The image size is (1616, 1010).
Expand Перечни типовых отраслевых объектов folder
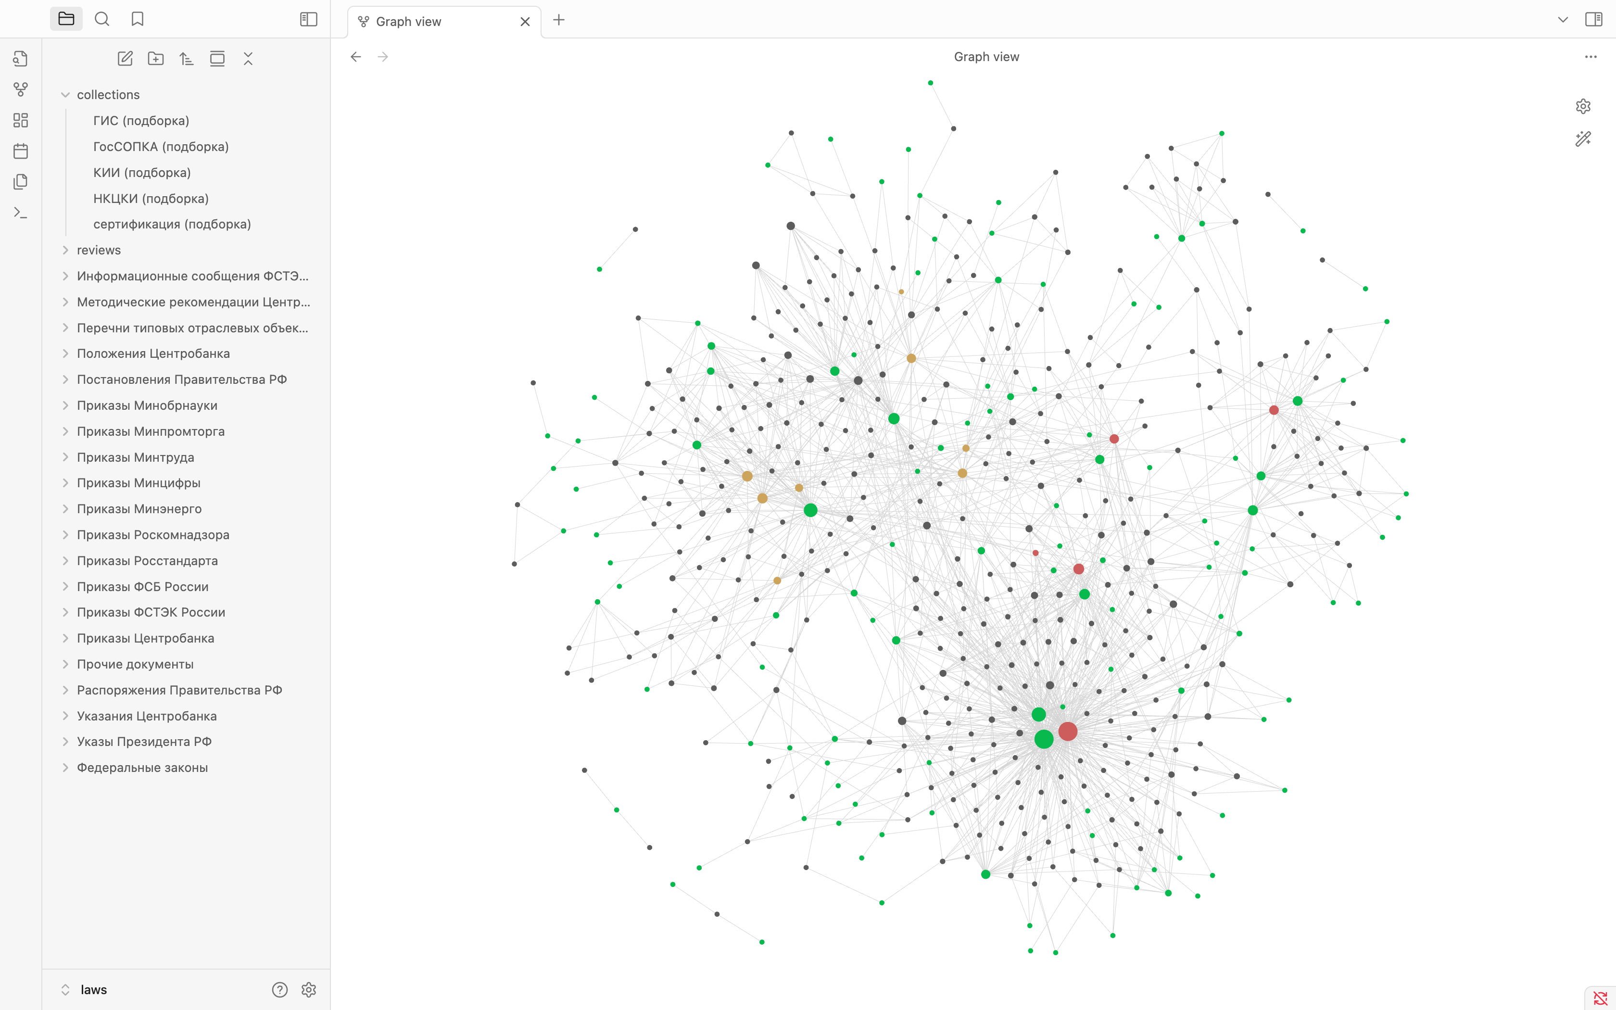tap(186, 328)
